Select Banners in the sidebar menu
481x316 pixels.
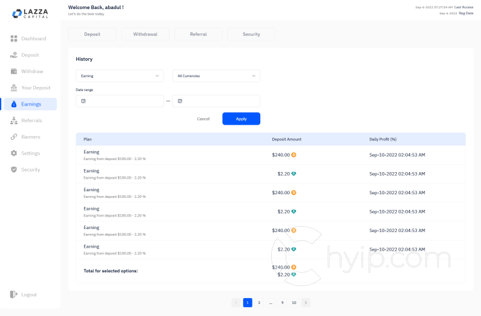coord(30,137)
